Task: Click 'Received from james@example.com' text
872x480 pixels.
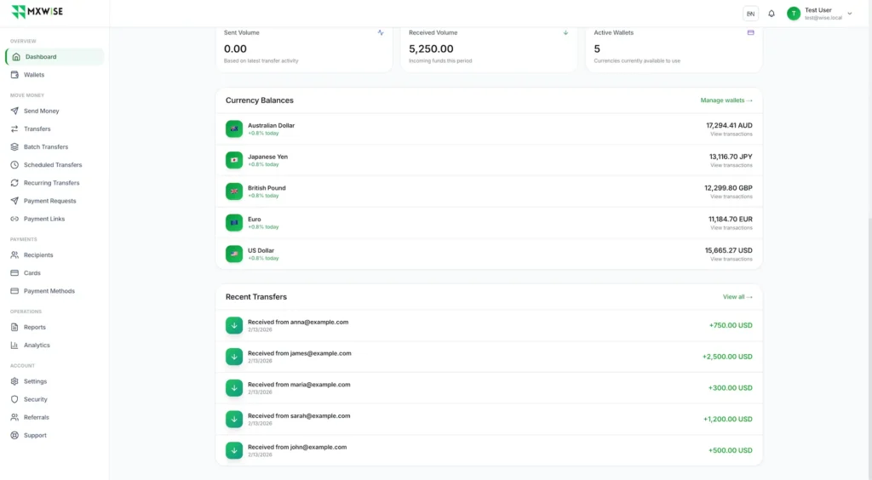Action: (x=299, y=353)
